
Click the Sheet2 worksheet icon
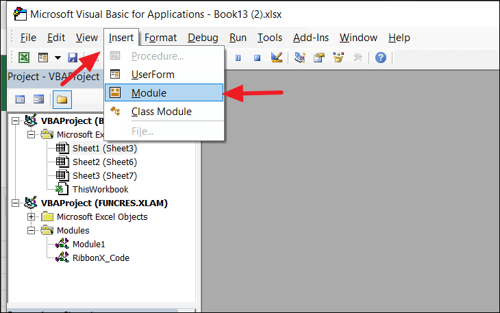[x=62, y=162]
